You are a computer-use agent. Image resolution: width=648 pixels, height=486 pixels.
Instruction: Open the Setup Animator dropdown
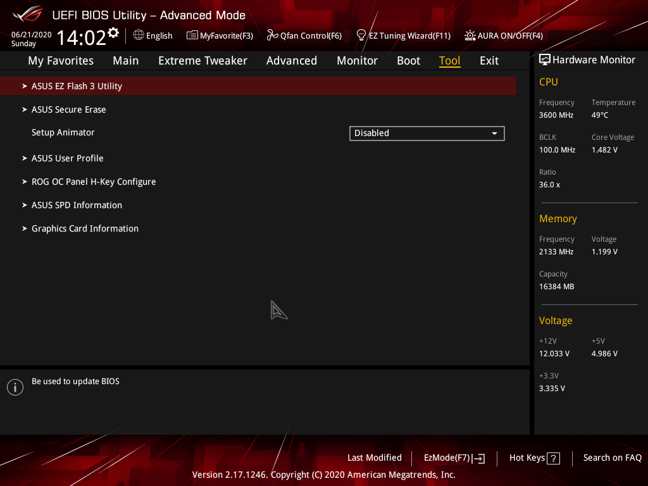click(x=427, y=134)
